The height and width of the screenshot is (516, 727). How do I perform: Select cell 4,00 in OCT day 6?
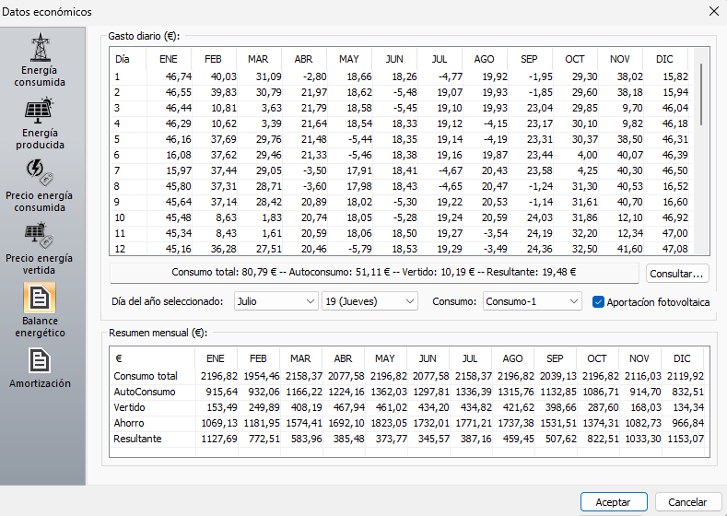coord(588,155)
